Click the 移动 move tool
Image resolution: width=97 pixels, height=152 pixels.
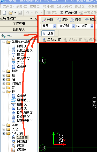click(91, 20)
